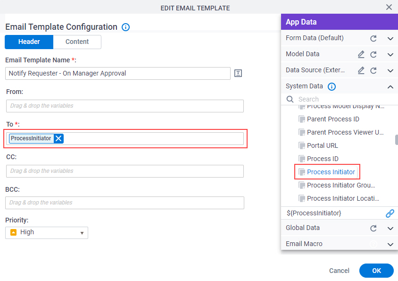Viewport: 398px width, 281px height.
Task: Click the info icon beside Email Template Configuration
Action: (125, 27)
